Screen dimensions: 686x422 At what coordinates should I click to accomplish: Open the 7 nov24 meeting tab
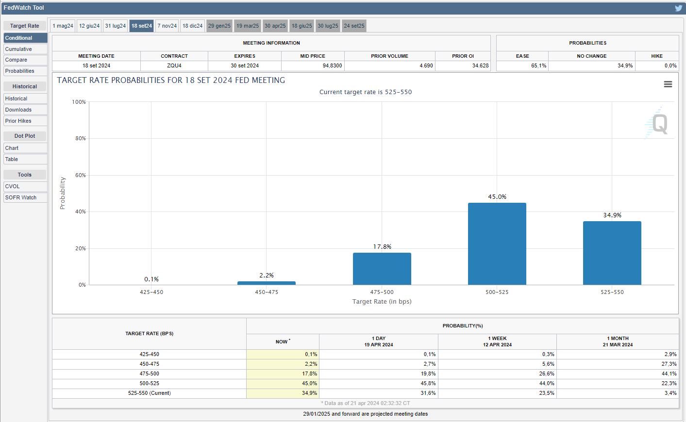(x=167, y=26)
